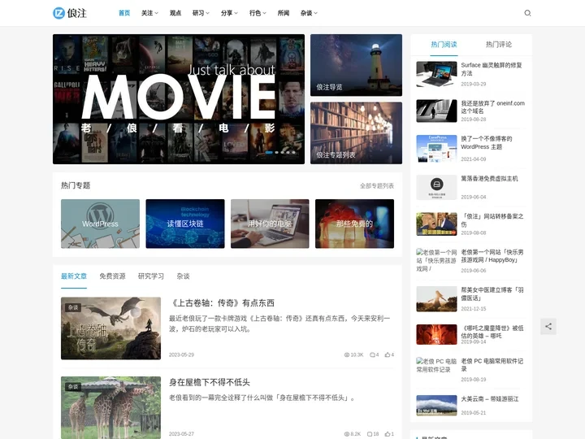The width and height of the screenshot is (585, 439).
Task: Open 观点 navigation item
Action: pos(175,13)
